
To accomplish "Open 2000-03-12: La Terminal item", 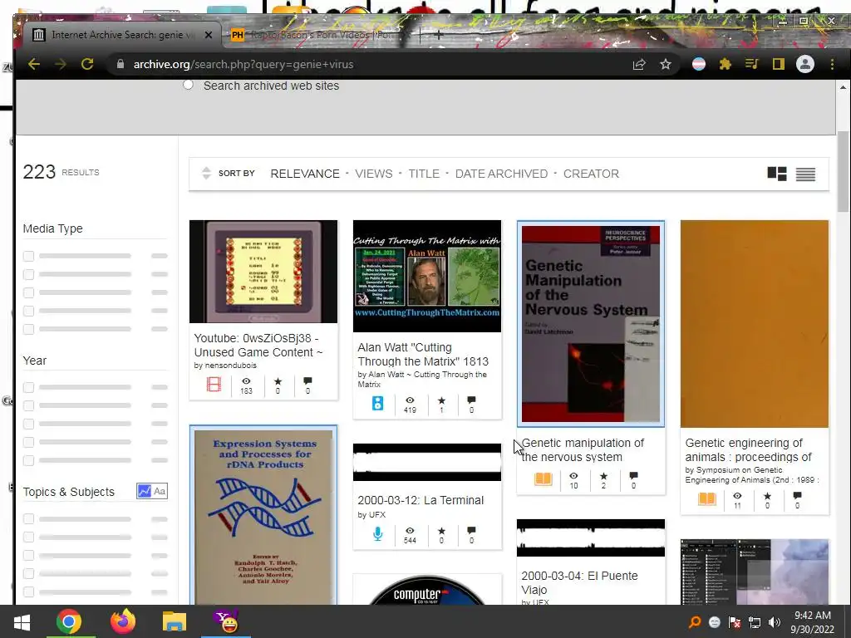I will 421,500.
